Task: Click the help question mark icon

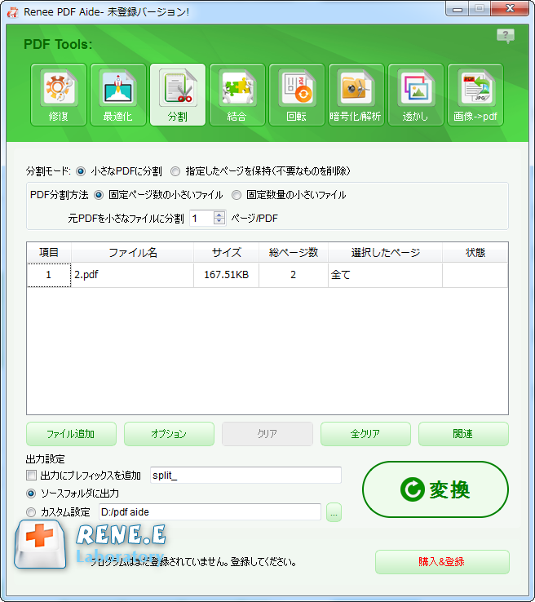Action: pos(506,36)
